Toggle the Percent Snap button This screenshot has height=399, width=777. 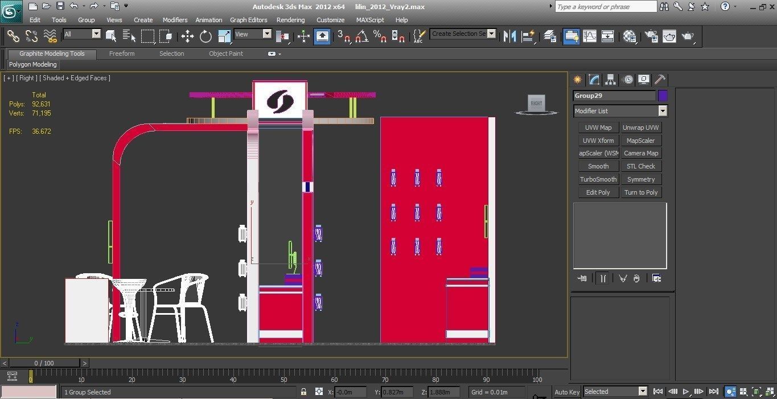point(380,36)
